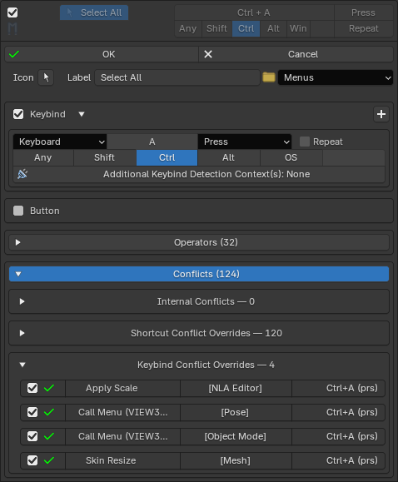Viewport: 398px width, 482px height.
Task: Click [Object Mode] context cell
Action: pyautogui.click(x=236, y=436)
